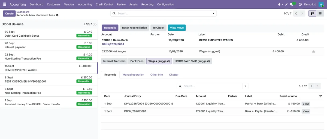Select 22 Sept Non-Sterling Transaction Fee line
The height and width of the screenshot is (139, 327).
pos(49,56)
